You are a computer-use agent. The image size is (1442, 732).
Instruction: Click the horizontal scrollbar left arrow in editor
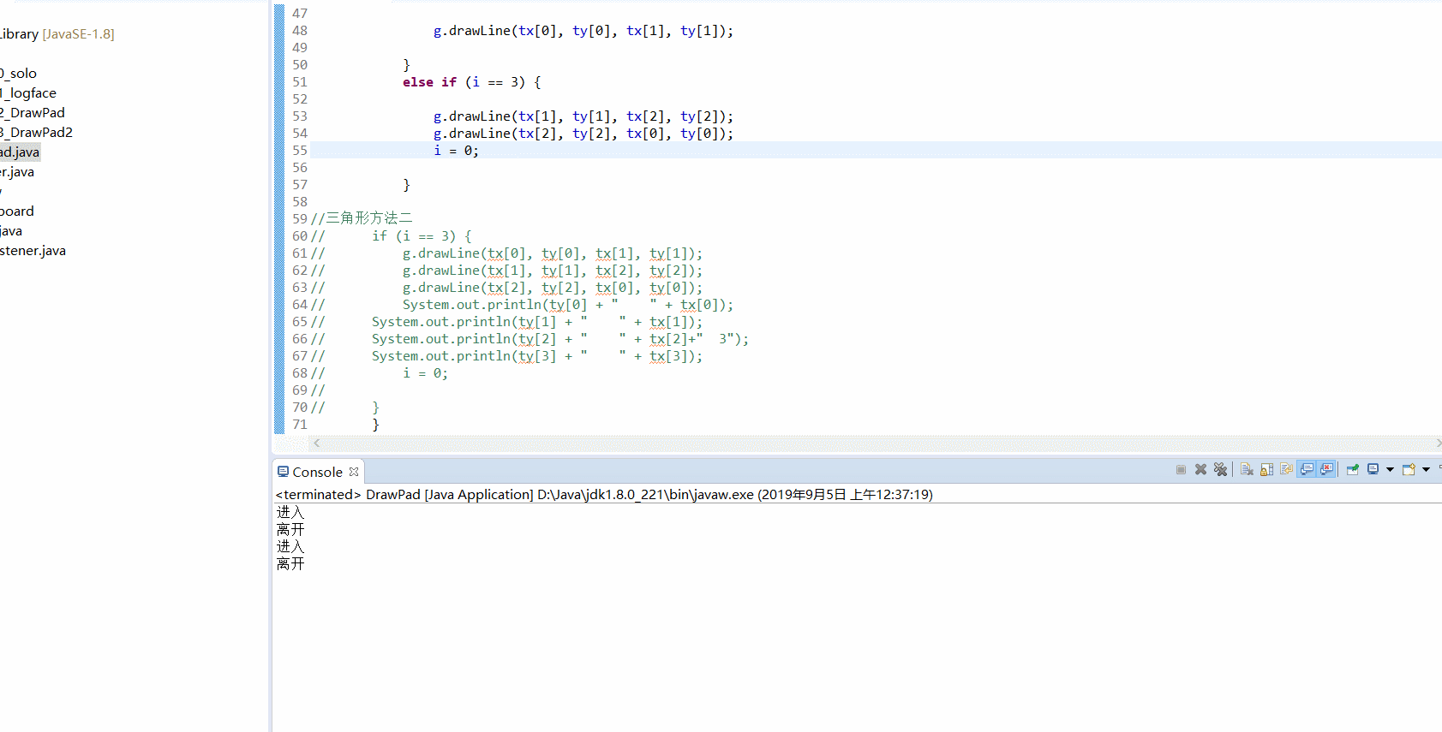(x=317, y=443)
